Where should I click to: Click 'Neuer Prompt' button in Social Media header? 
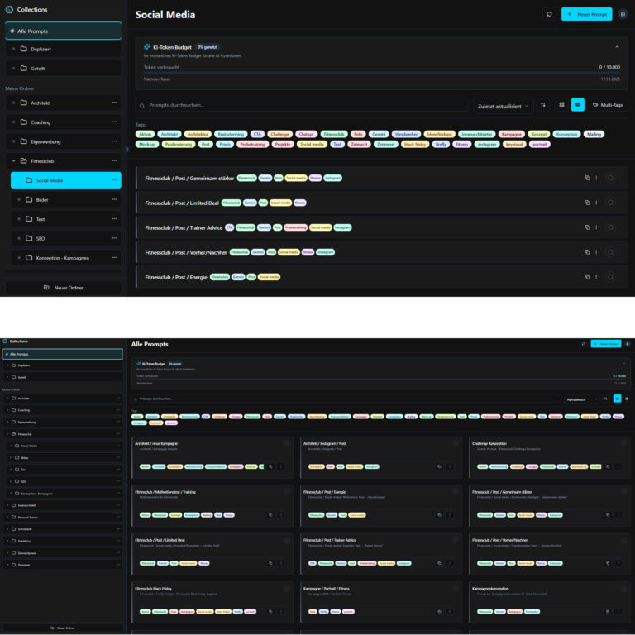(x=586, y=14)
